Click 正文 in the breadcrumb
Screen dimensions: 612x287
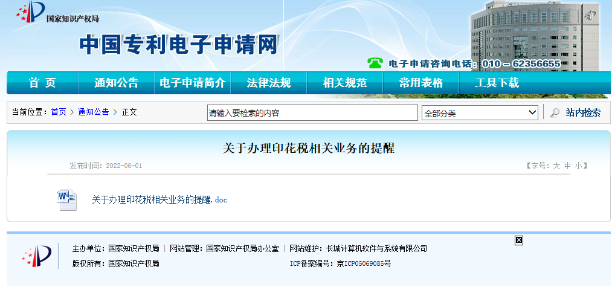click(129, 112)
